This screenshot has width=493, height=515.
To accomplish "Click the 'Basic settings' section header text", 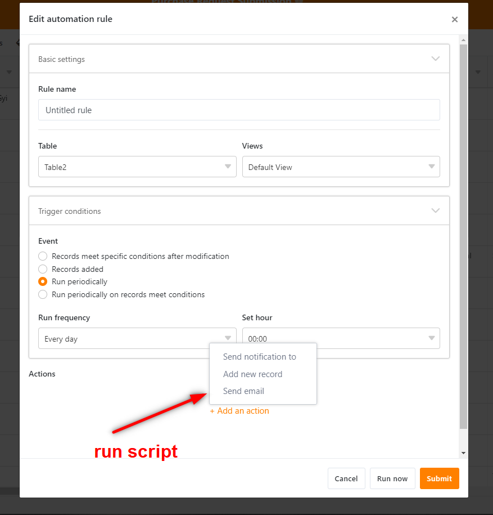I will point(61,59).
